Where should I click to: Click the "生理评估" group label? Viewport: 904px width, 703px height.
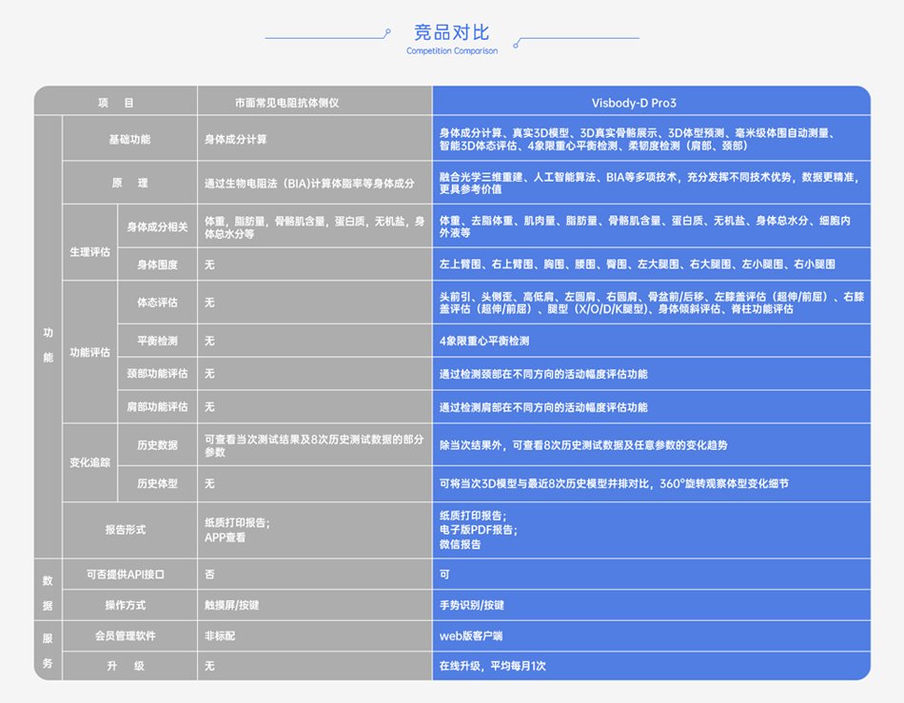click(90, 252)
